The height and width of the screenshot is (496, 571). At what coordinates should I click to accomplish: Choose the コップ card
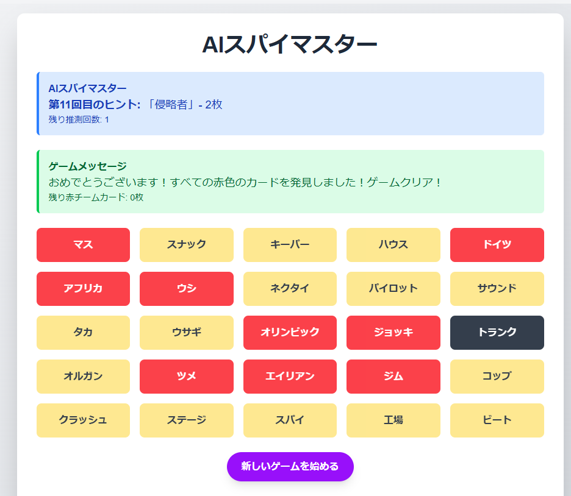coord(497,377)
